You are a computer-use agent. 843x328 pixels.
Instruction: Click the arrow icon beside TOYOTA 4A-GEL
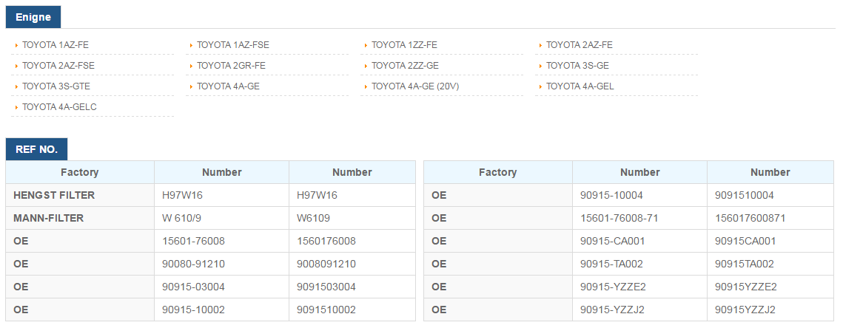(541, 87)
